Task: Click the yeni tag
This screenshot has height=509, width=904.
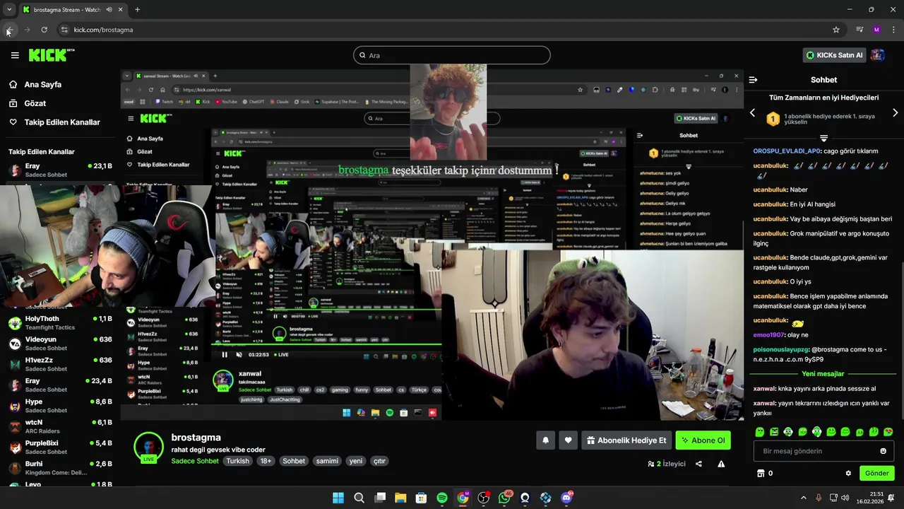Action: point(356,461)
